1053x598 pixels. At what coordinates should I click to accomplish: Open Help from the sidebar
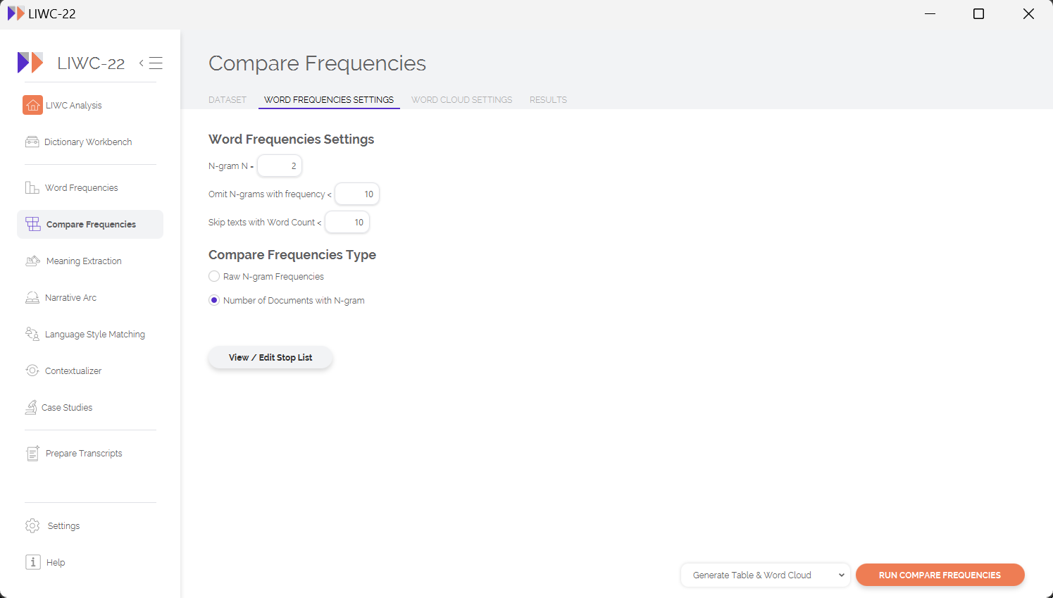(x=90, y=562)
